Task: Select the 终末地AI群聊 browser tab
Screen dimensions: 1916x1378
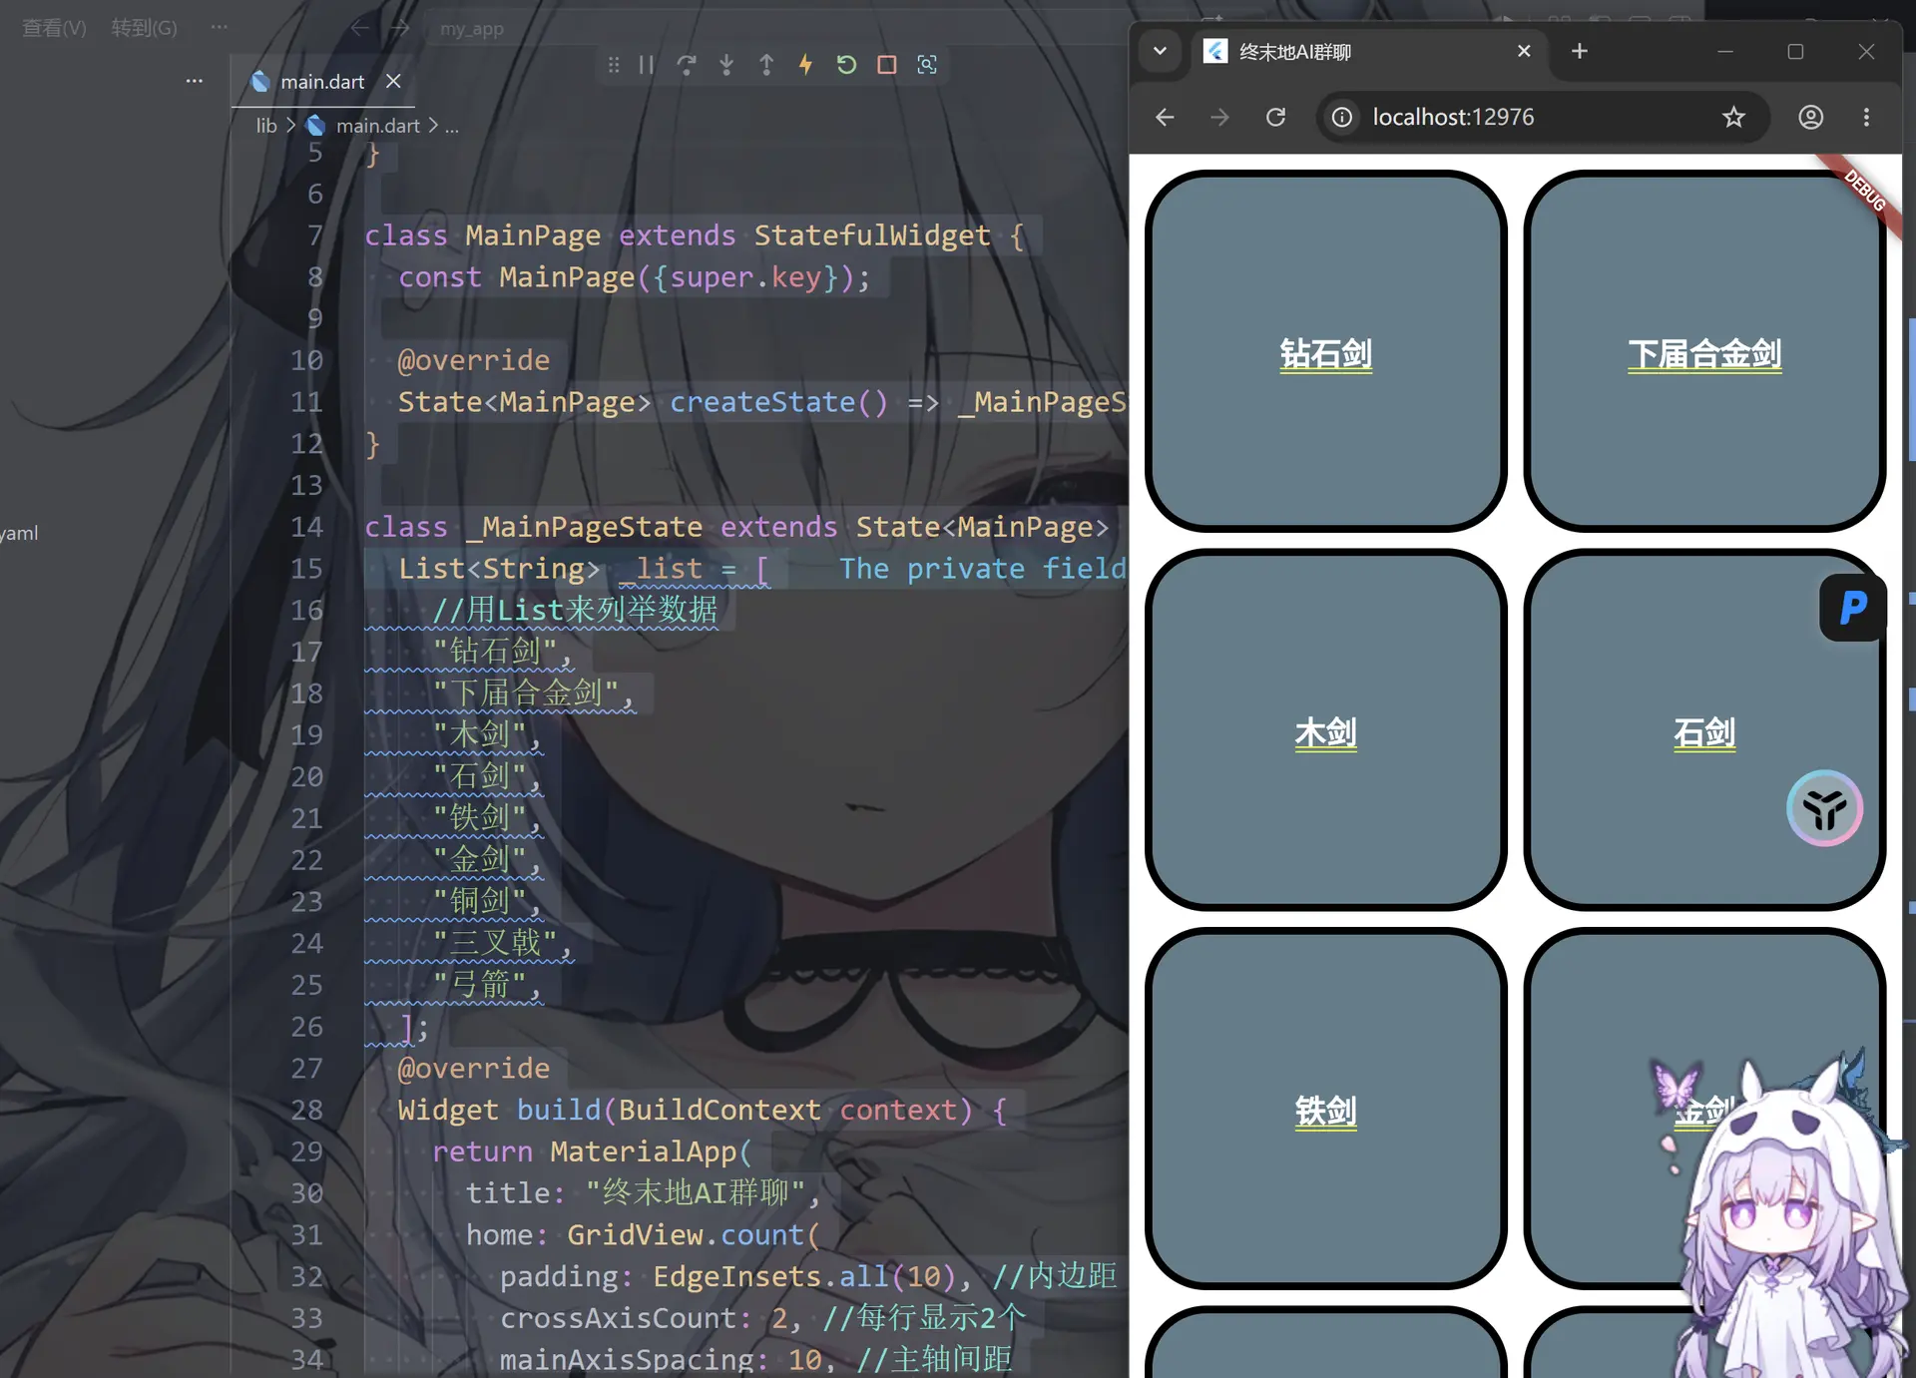Action: [x=1367, y=52]
